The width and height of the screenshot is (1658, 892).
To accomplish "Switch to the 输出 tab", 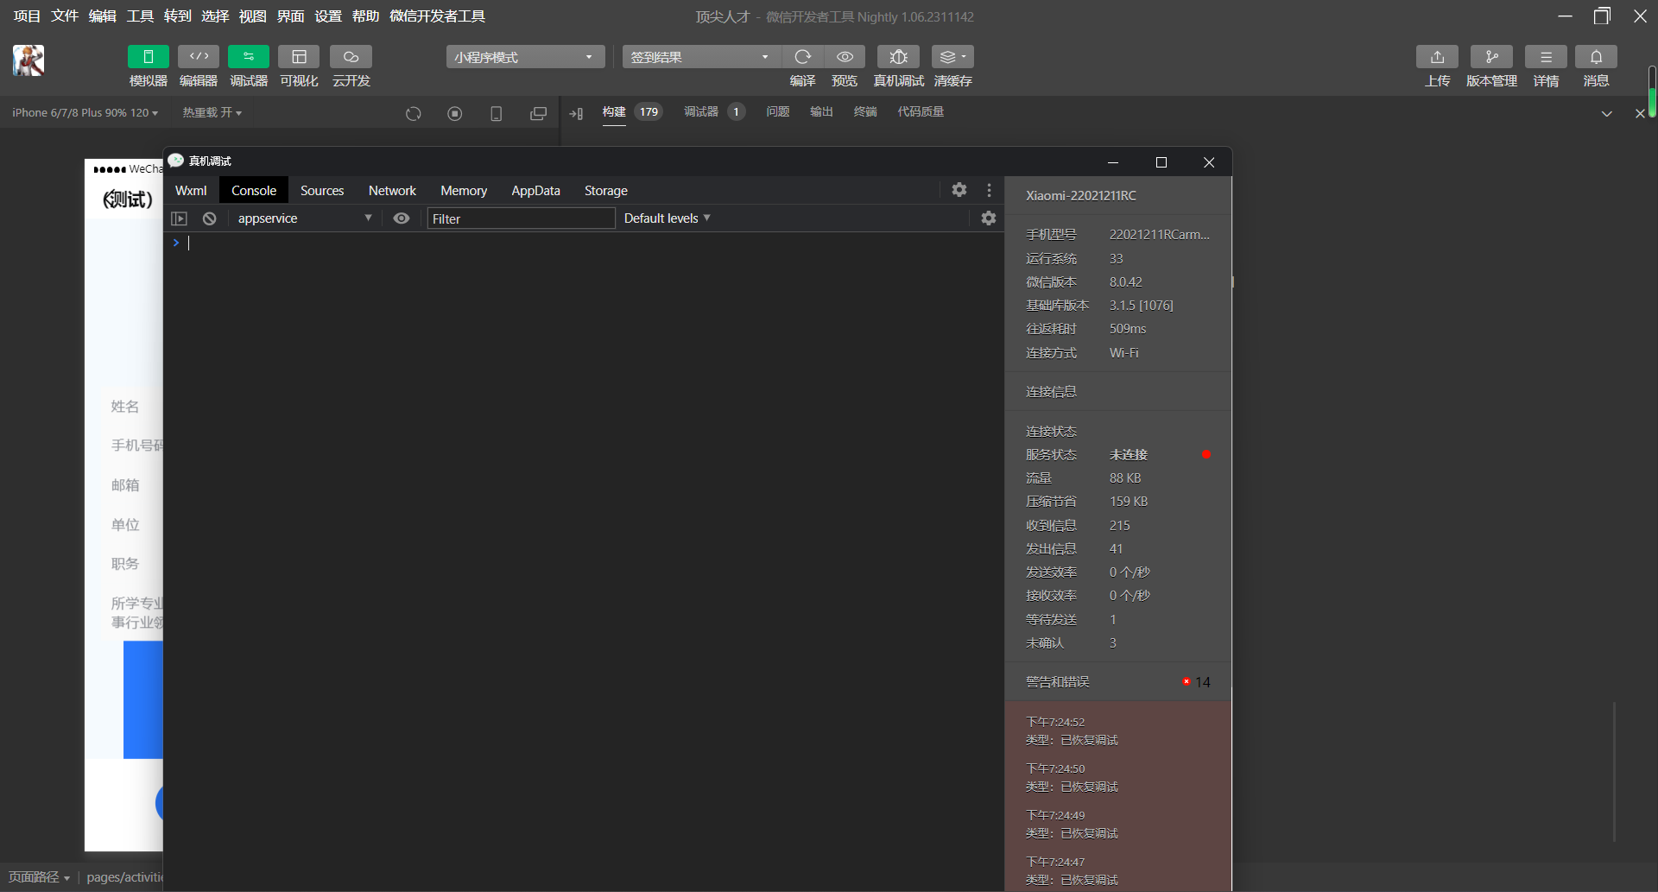I will point(821,112).
